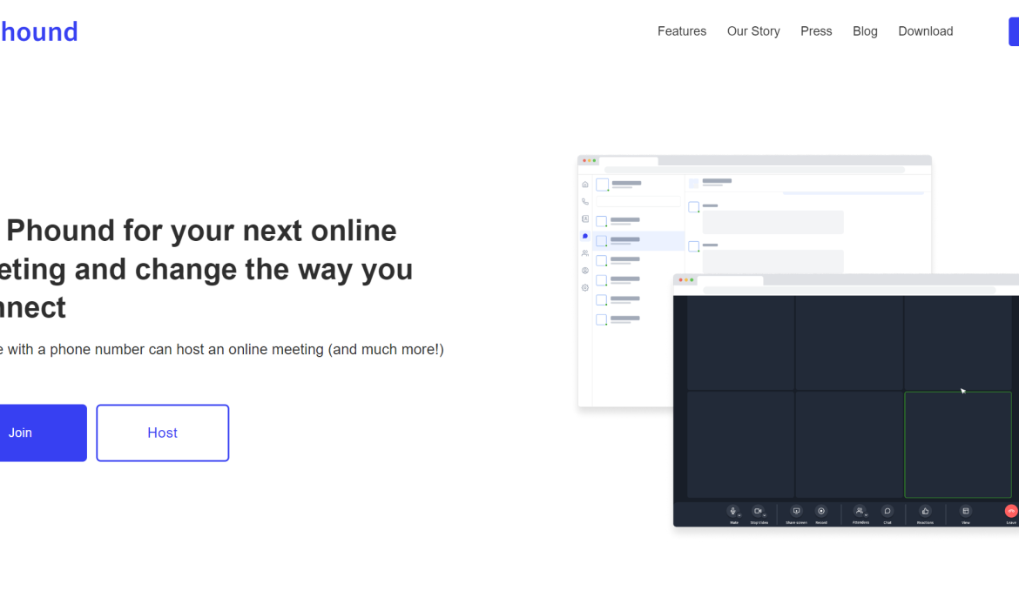
Task: Expand the arrow next to Stop Video
Action: [766, 515]
